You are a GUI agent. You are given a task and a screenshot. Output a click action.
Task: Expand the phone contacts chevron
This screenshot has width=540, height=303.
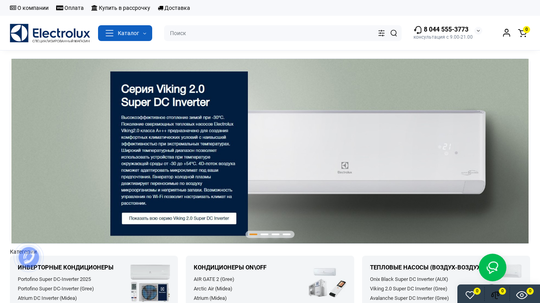pyautogui.click(x=478, y=31)
